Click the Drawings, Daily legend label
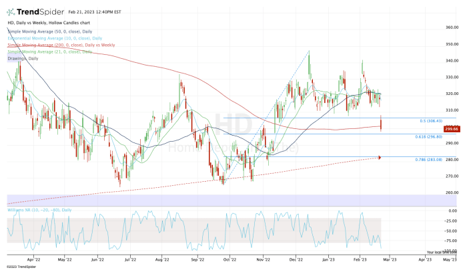Viewport: 467px width, 270px height. coord(23,58)
